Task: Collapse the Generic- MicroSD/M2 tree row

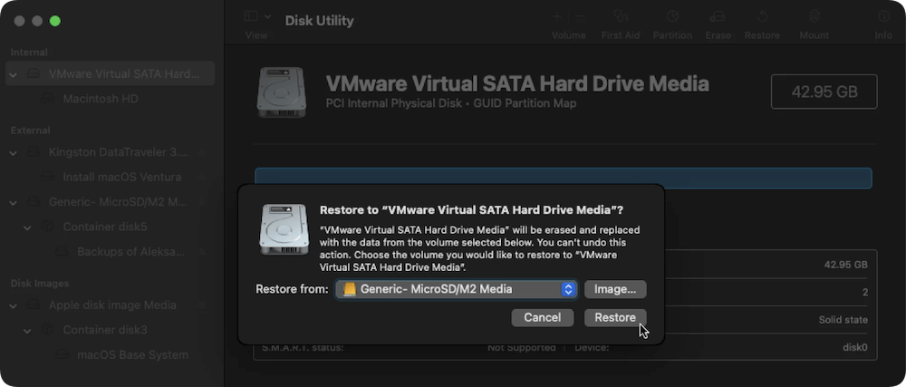Action: tap(14, 203)
